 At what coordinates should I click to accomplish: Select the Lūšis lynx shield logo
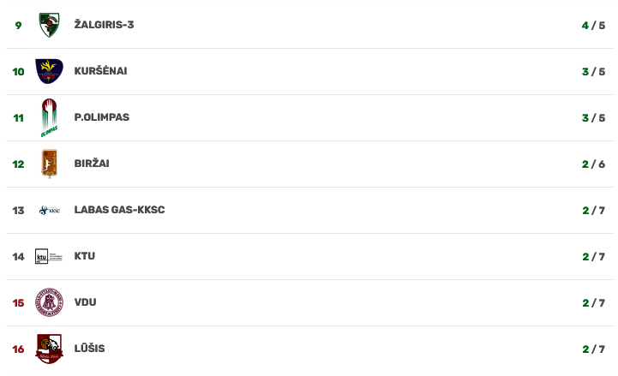[x=49, y=349]
